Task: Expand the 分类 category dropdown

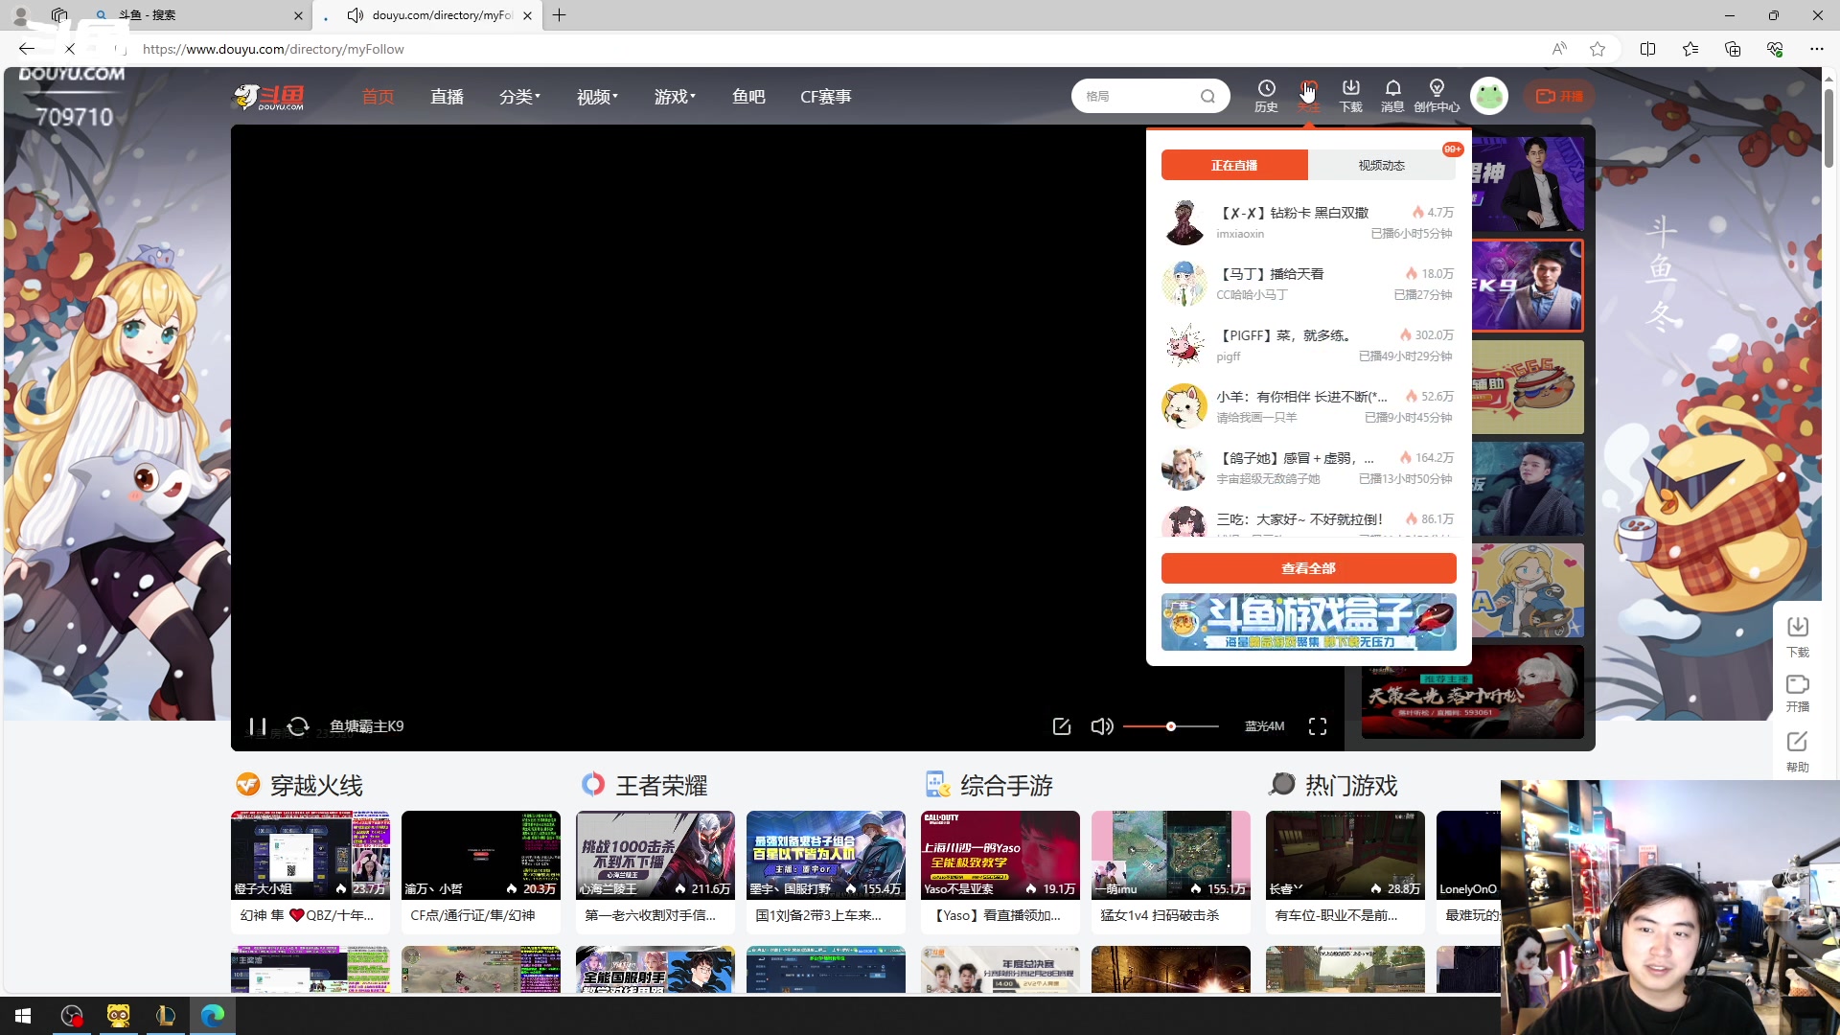Action: (x=519, y=96)
